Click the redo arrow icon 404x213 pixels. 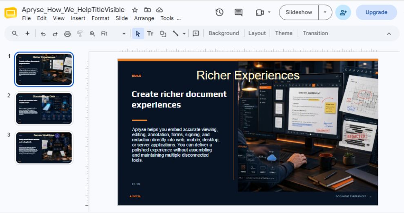tap(55, 34)
